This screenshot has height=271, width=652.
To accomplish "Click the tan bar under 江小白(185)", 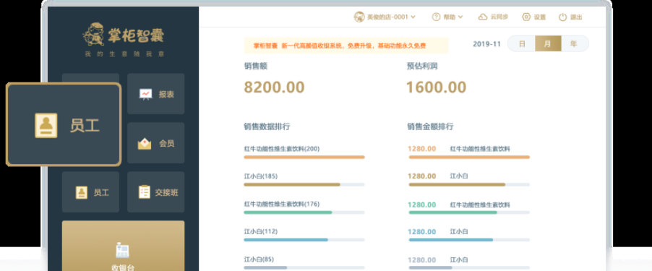I will click(292, 184).
